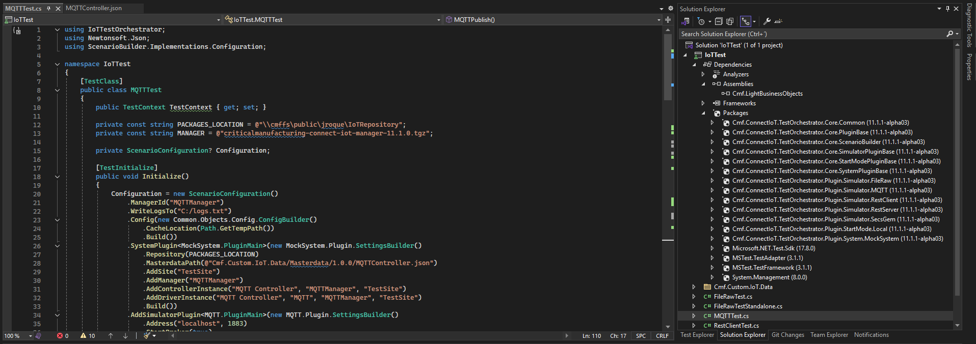
Task: Open search options dropdown arrow
Action: click(x=957, y=34)
